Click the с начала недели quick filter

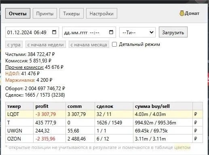(46, 44)
